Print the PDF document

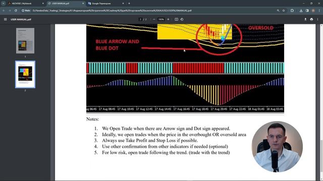[311, 19]
